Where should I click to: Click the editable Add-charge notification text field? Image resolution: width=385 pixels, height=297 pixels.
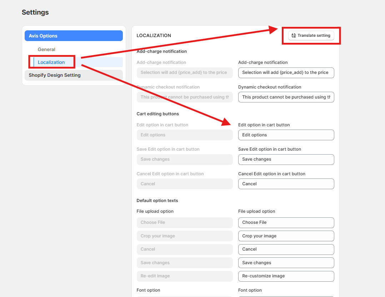[286, 72]
